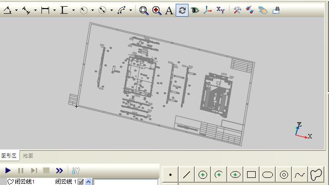This screenshot has height=185, width=329.
Task: Switch to the 地图 tab
Action: [x=28, y=156]
